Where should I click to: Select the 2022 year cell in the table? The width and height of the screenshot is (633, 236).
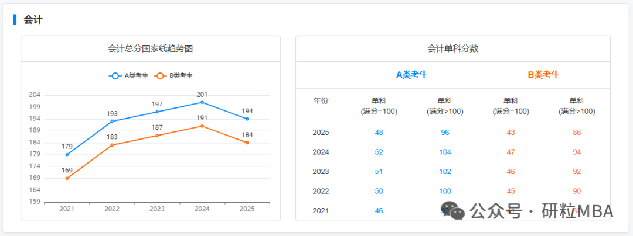(321, 192)
